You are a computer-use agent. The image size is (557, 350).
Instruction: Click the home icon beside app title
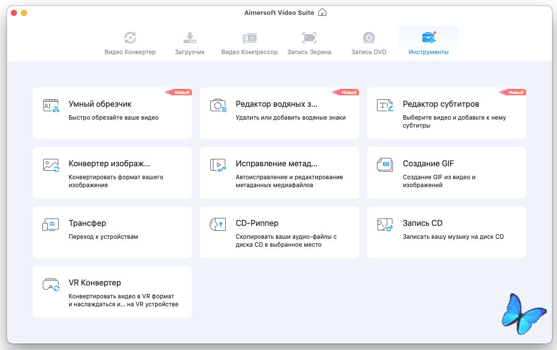click(x=323, y=12)
